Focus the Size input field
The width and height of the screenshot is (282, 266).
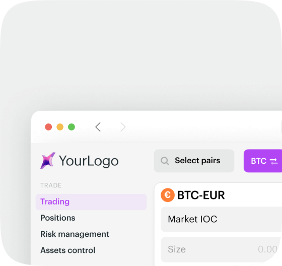tap(221, 249)
